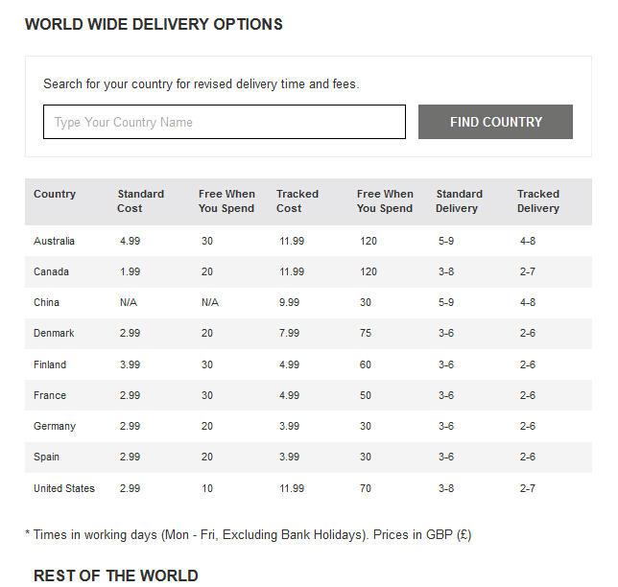
Task: Click the REST OF THE WORLD heading
Action: pyautogui.click(x=116, y=575)
